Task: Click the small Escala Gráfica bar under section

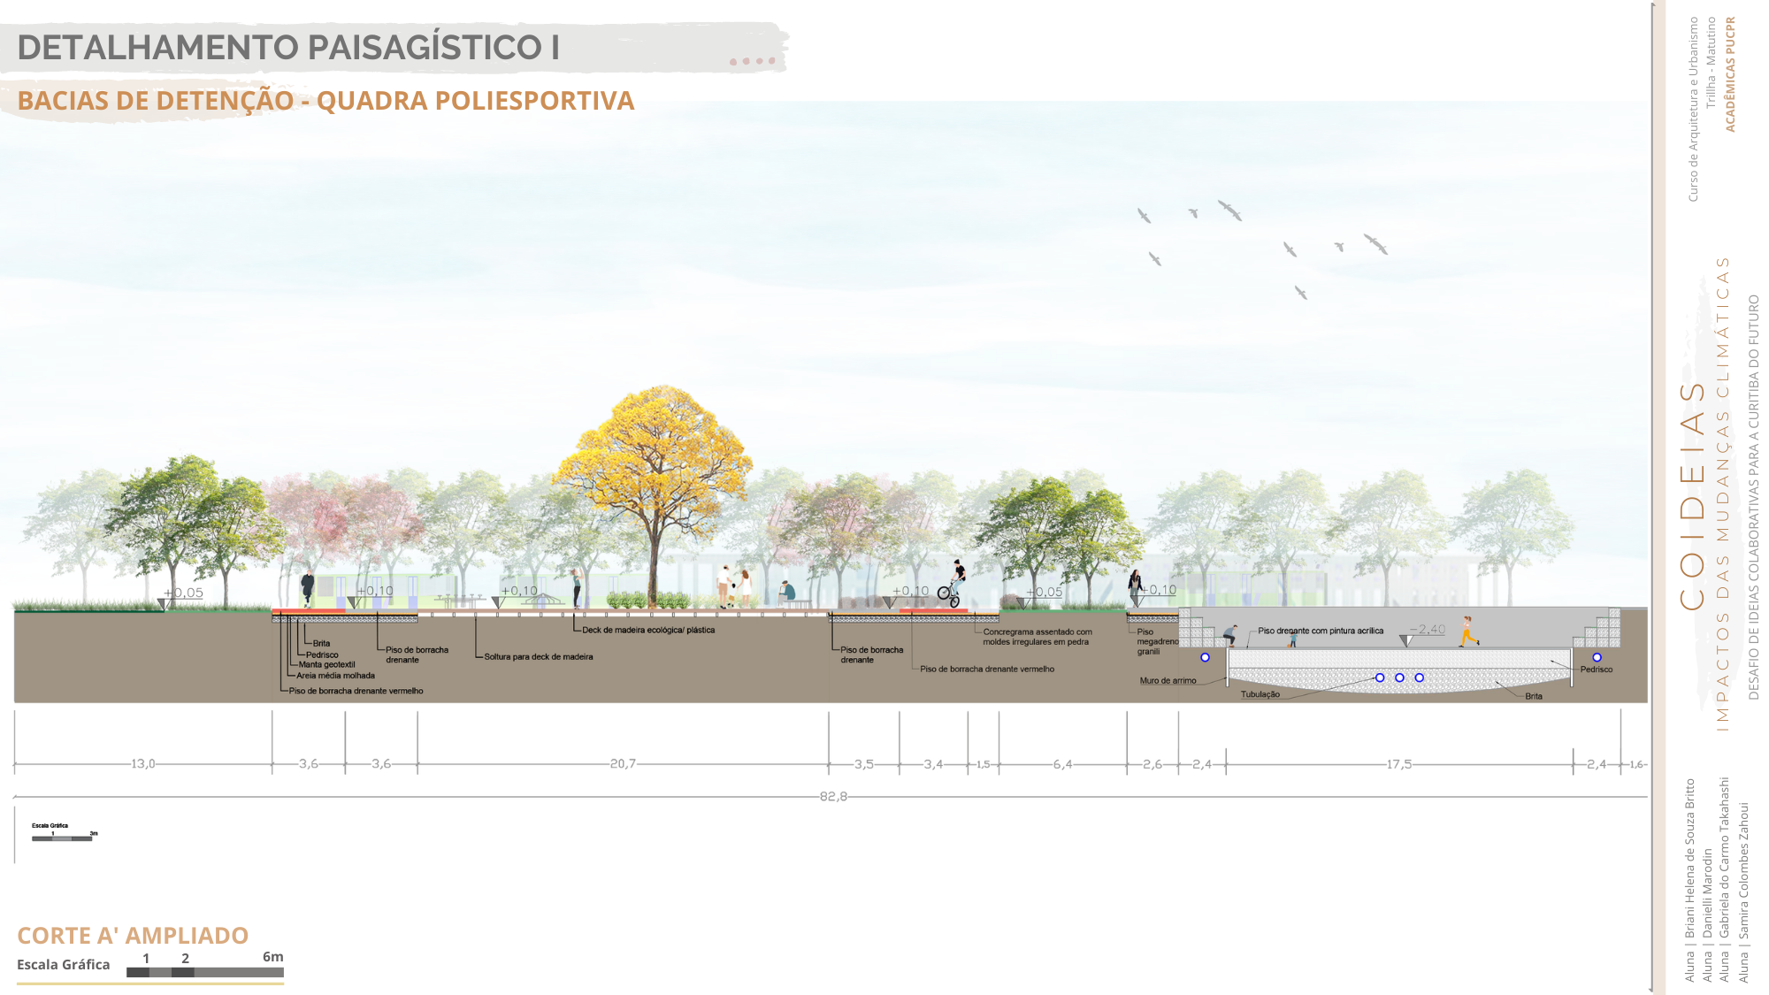Action: point(63,837)
